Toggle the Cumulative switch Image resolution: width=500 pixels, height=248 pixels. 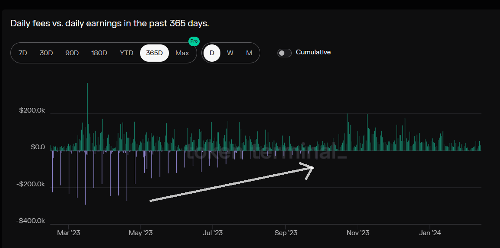(x=284, y=53)
